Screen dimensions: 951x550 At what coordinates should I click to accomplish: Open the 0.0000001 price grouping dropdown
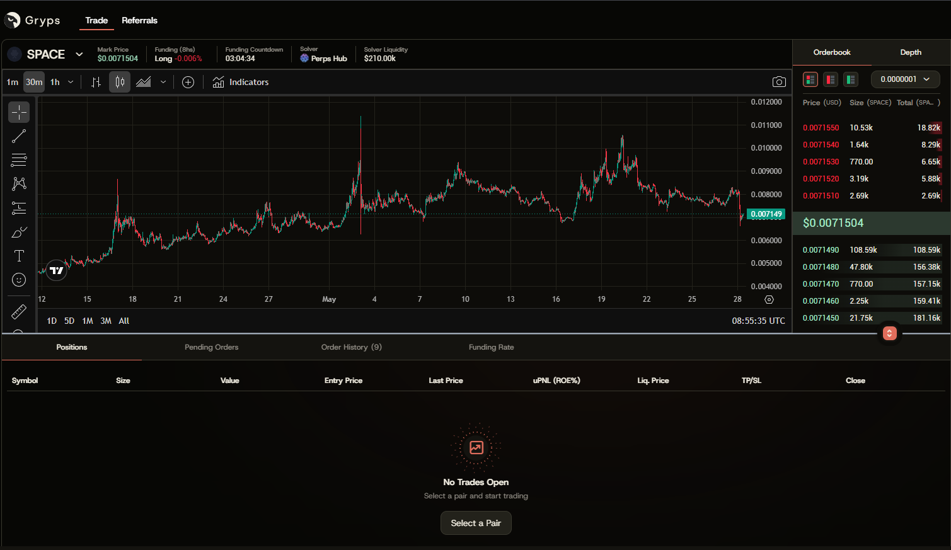[905, 79]
